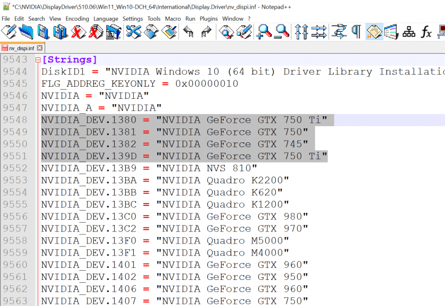Click the Zoom In magnifier icon

[264, 31]
